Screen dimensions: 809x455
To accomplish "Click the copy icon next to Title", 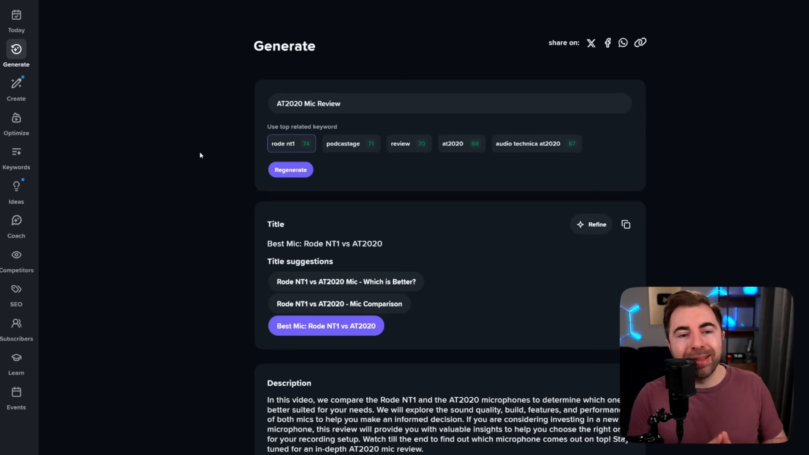I will pos(626,224).
